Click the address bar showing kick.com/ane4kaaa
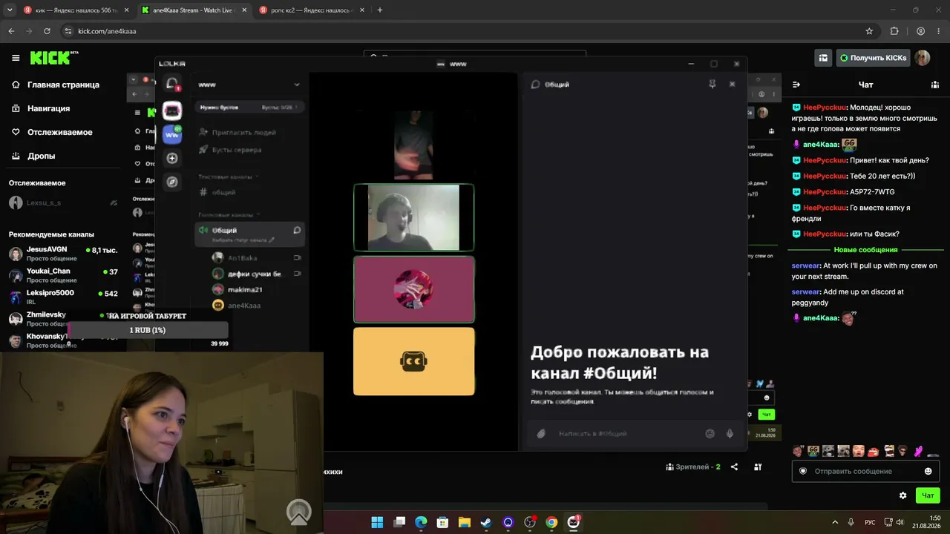The image size is (950, 534). click(x=468, y=31)
